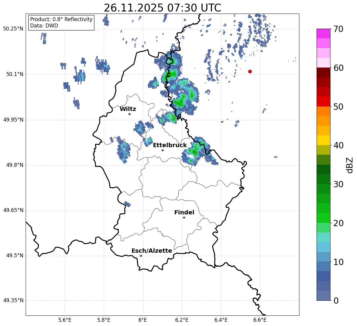Click the 50.25°N latitude label
The image size is (357, 326).
click(13, 29)
